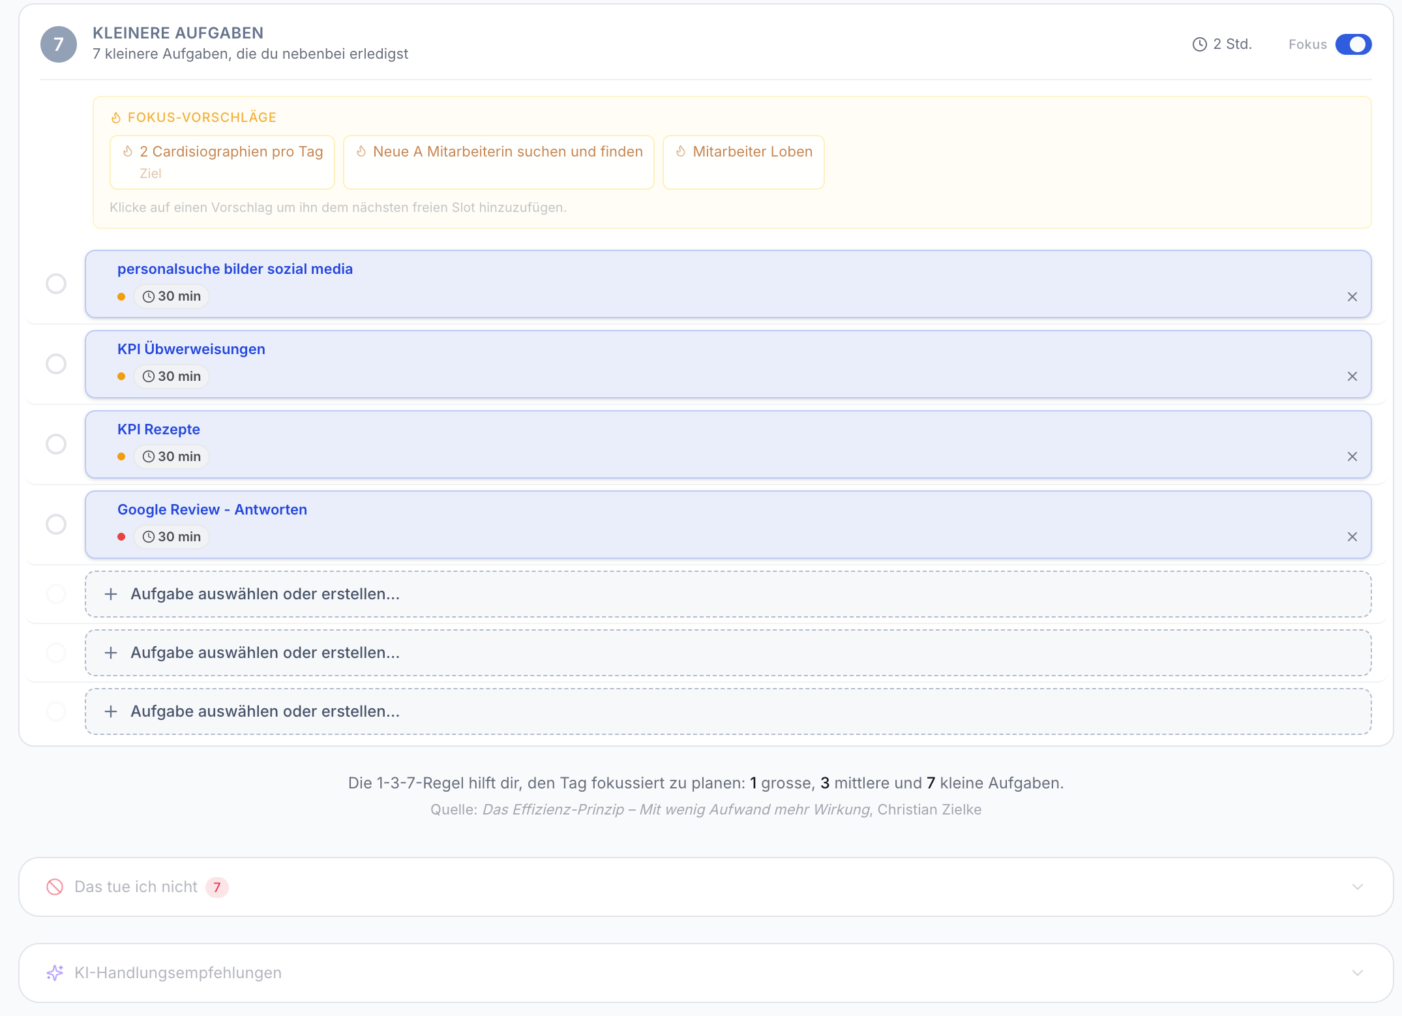Remove 'Google Review - Antworten' with X icon
The image size is (1402, 1016).
tap(1352, 537)
